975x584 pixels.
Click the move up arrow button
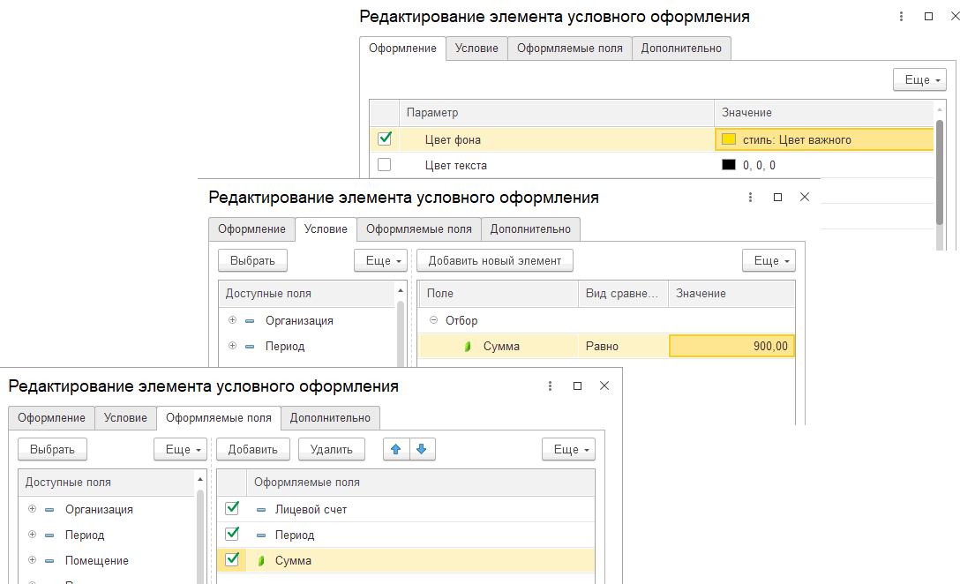(395, 449)
